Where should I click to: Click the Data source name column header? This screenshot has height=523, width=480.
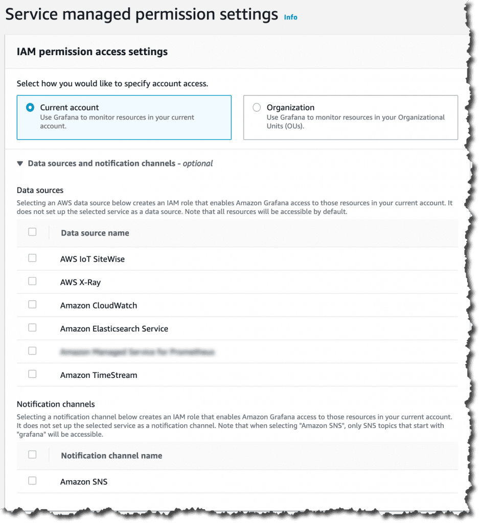95,233
